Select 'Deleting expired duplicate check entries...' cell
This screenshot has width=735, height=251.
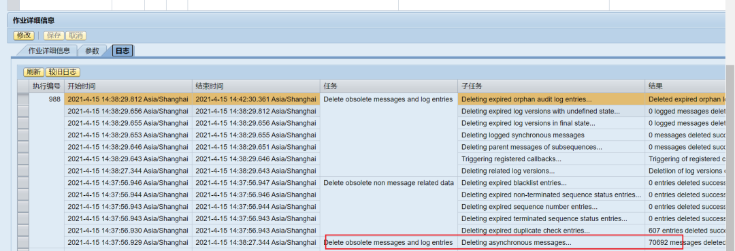[551, 231]
